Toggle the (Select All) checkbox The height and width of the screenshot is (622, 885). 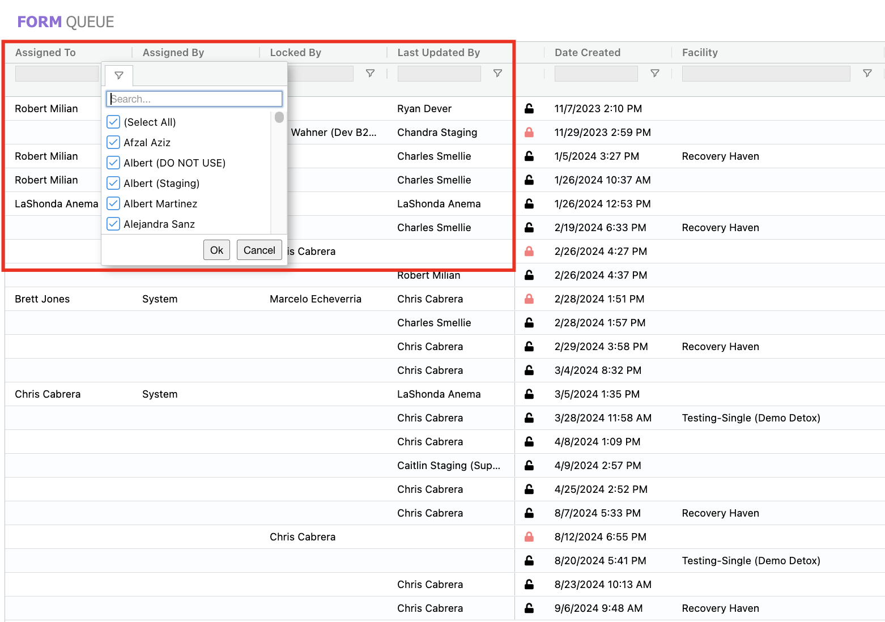(113, 122)
